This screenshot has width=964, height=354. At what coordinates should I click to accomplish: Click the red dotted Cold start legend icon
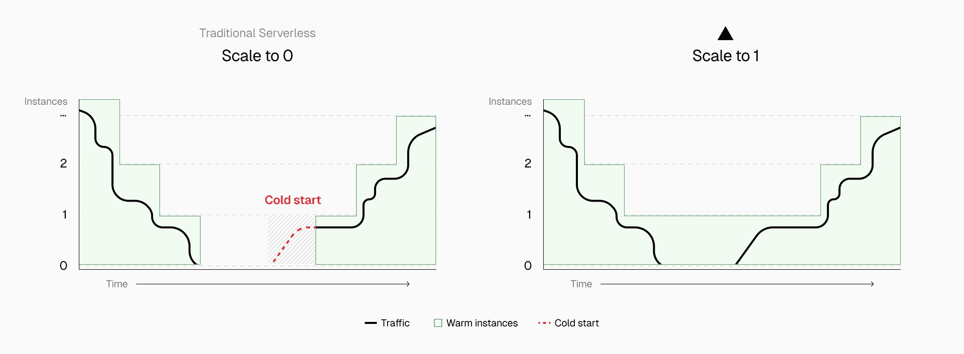point(544,323)
